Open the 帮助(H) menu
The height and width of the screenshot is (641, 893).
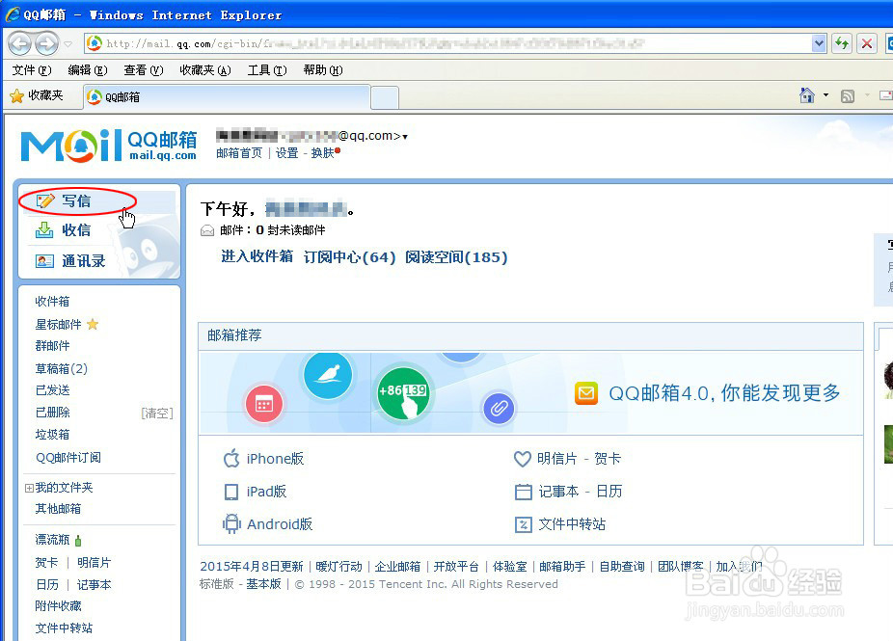pyautogui.click(x=323, y=70)
